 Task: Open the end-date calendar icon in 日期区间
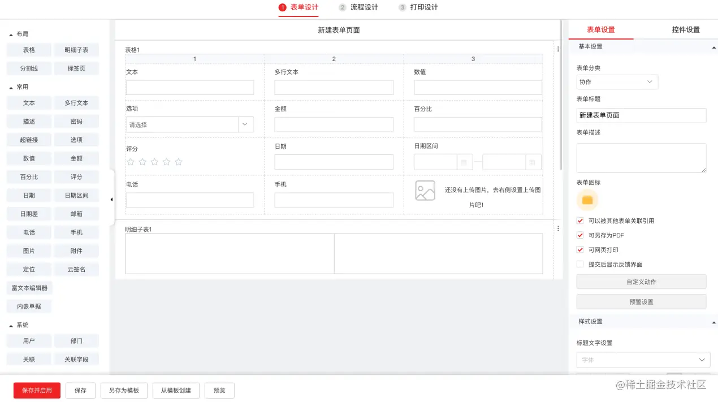[x=533, y=162]
